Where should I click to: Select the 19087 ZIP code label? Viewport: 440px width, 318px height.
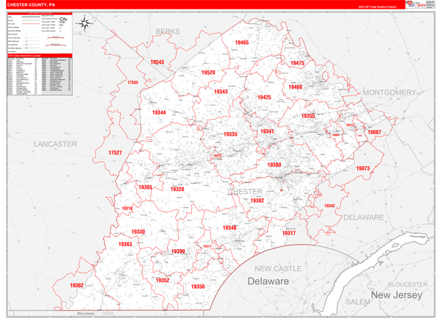click(374, 132)
